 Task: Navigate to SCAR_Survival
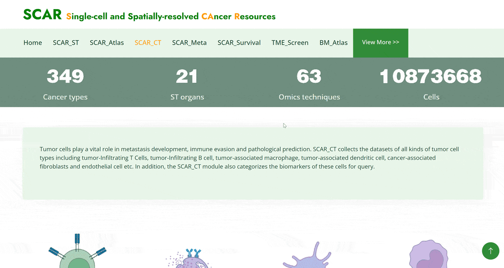pos(239,43)
